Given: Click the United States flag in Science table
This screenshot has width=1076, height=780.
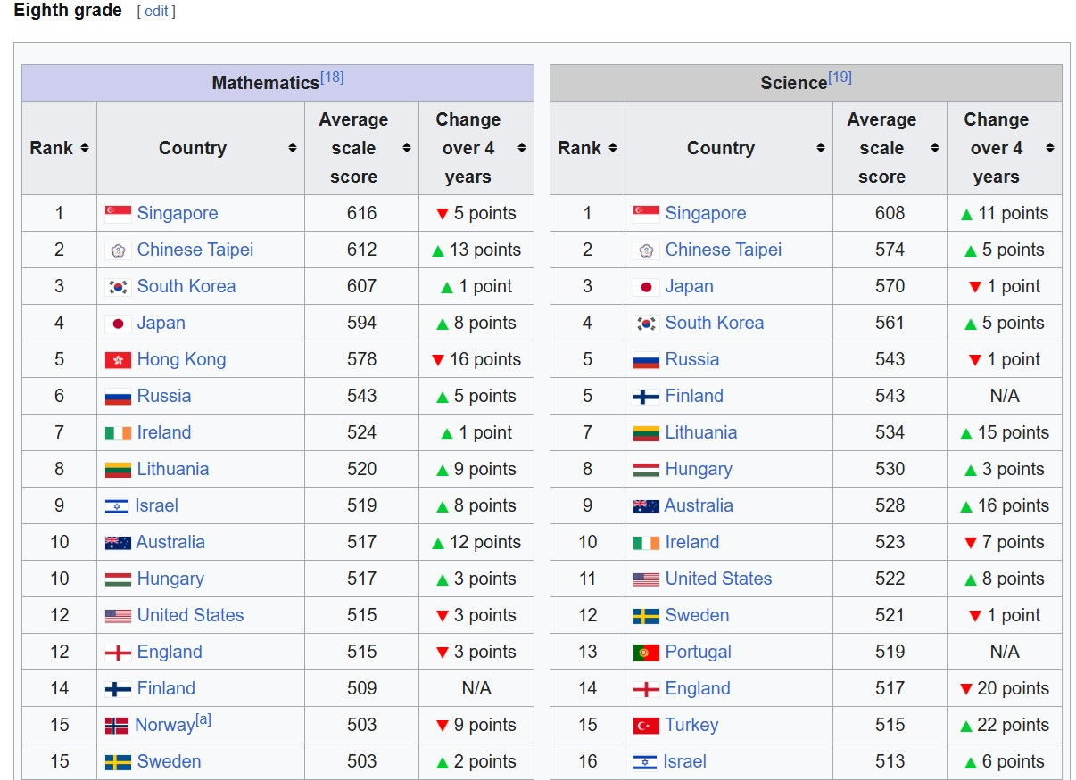Looking at the screenshot, I should (646, 579).
